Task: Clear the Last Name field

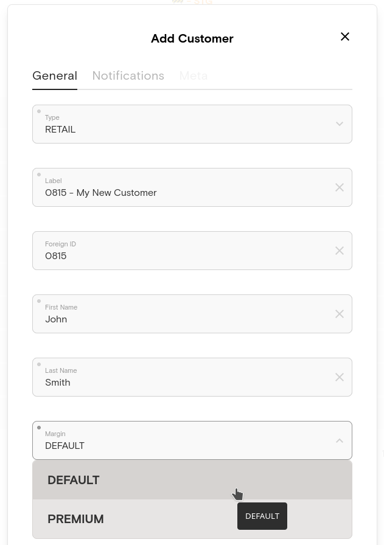Action: 340,377
